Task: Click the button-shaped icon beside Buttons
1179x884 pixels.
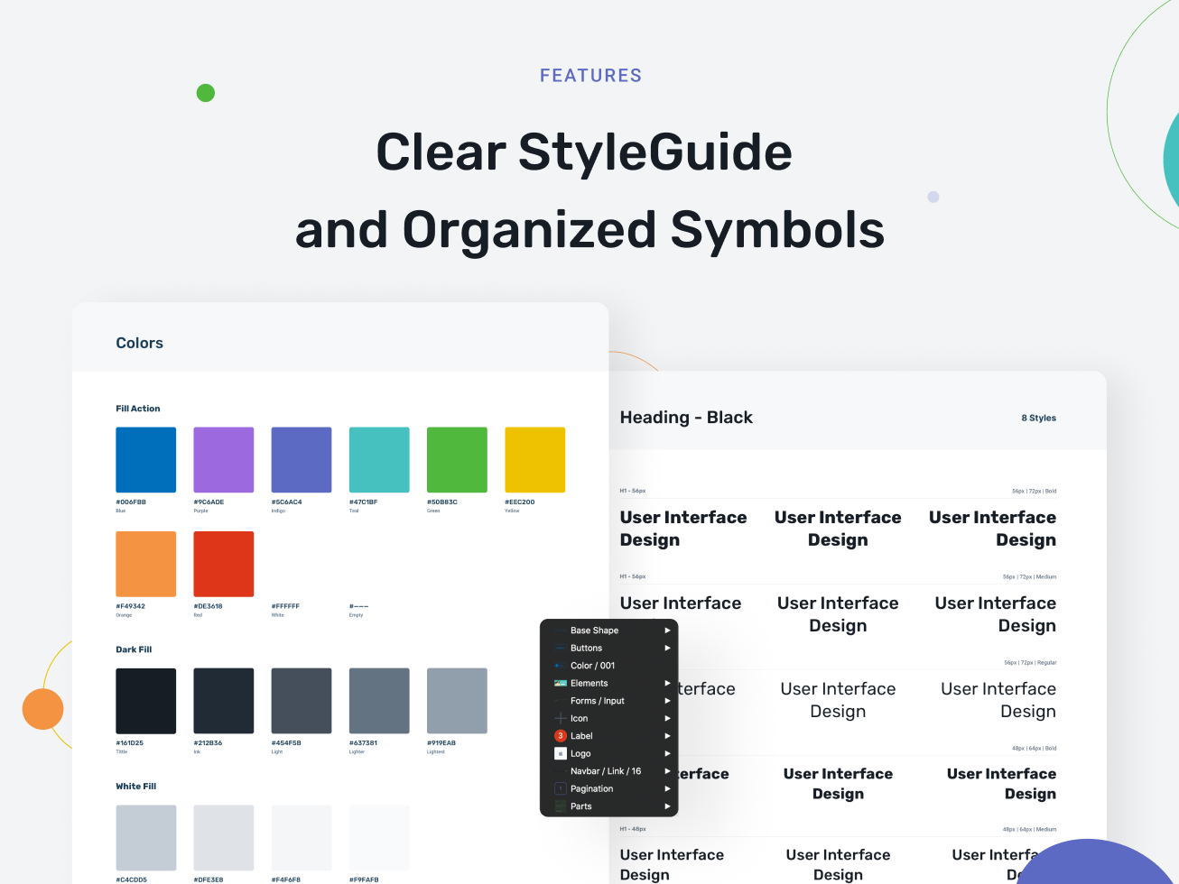Action: (561, 648)
